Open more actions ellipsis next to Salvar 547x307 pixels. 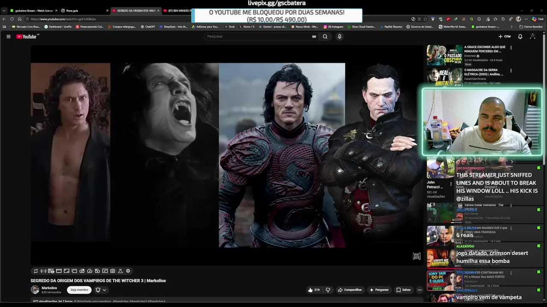pos(420,290)
